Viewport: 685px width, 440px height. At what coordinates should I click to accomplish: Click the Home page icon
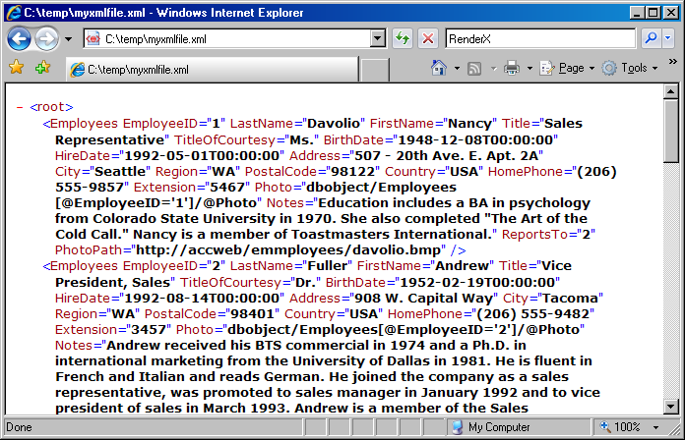tap(440, 69)
